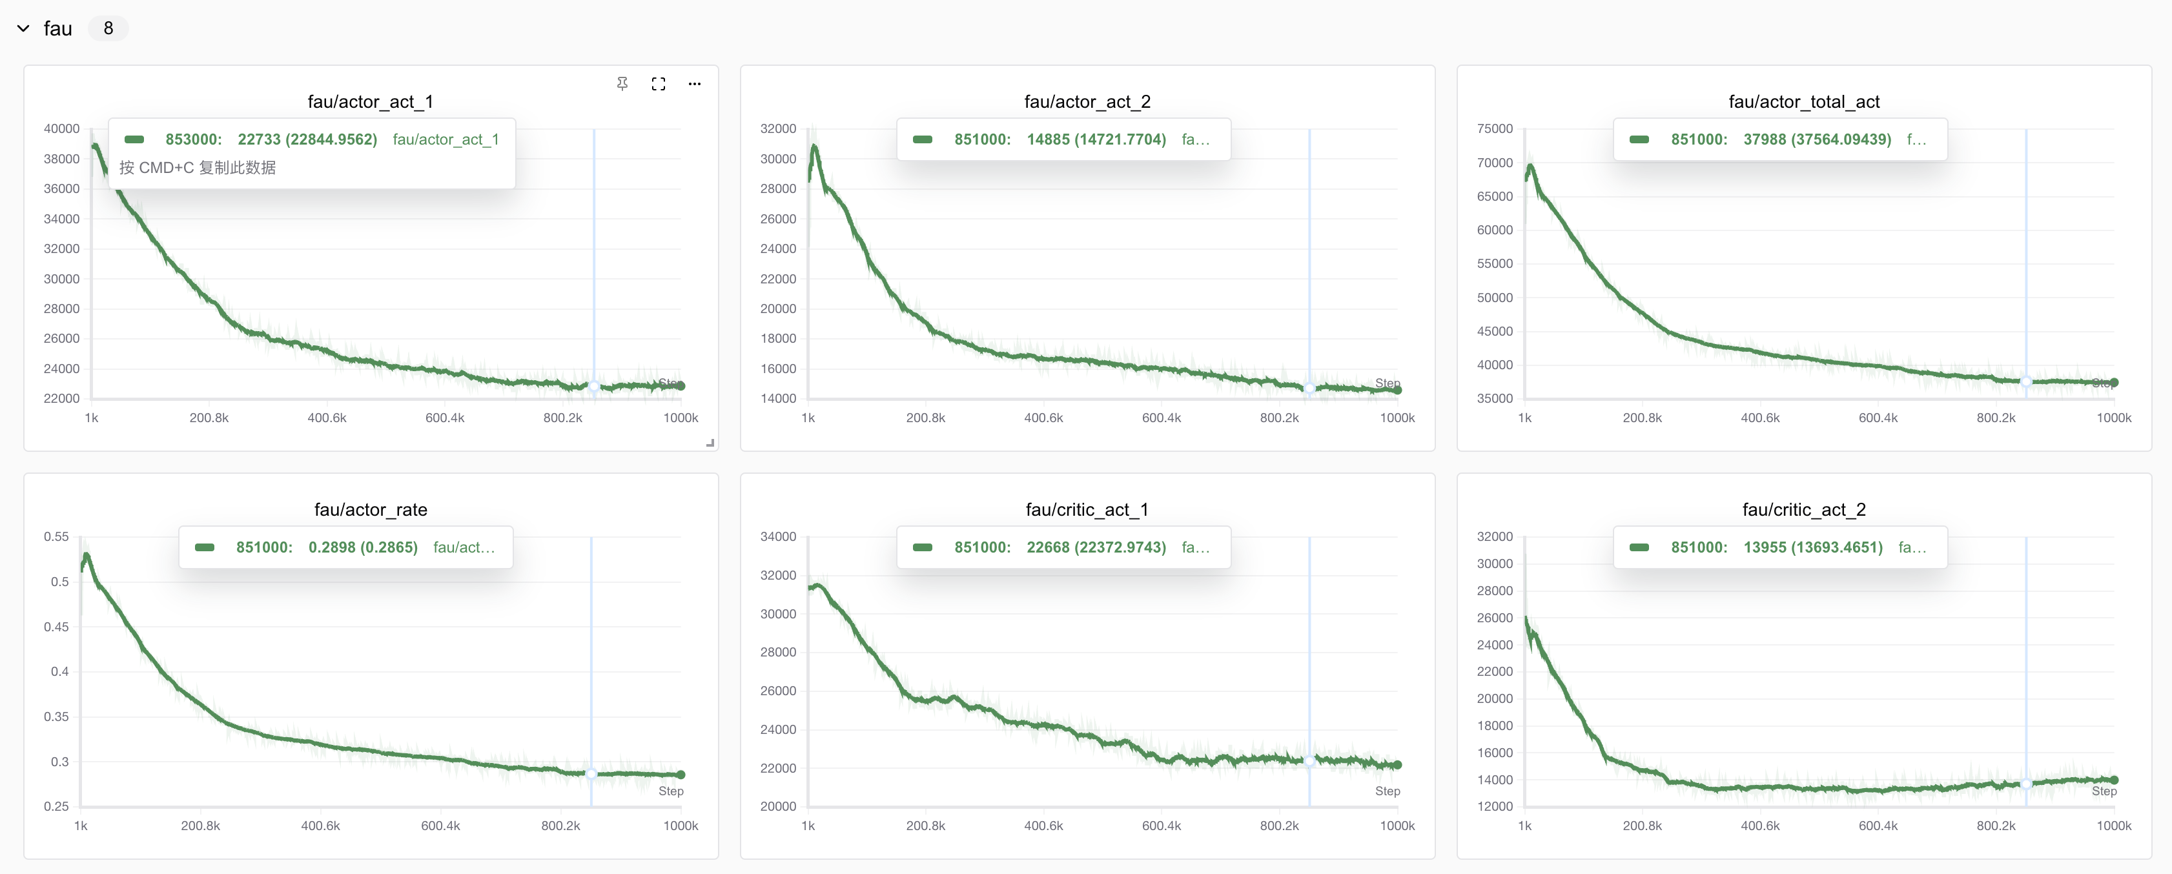The height and width of the screenshot is (874, 2172).
Task: Click the final data point of fau/actor_act_1 curve
Action: click(x=681, y=386)
